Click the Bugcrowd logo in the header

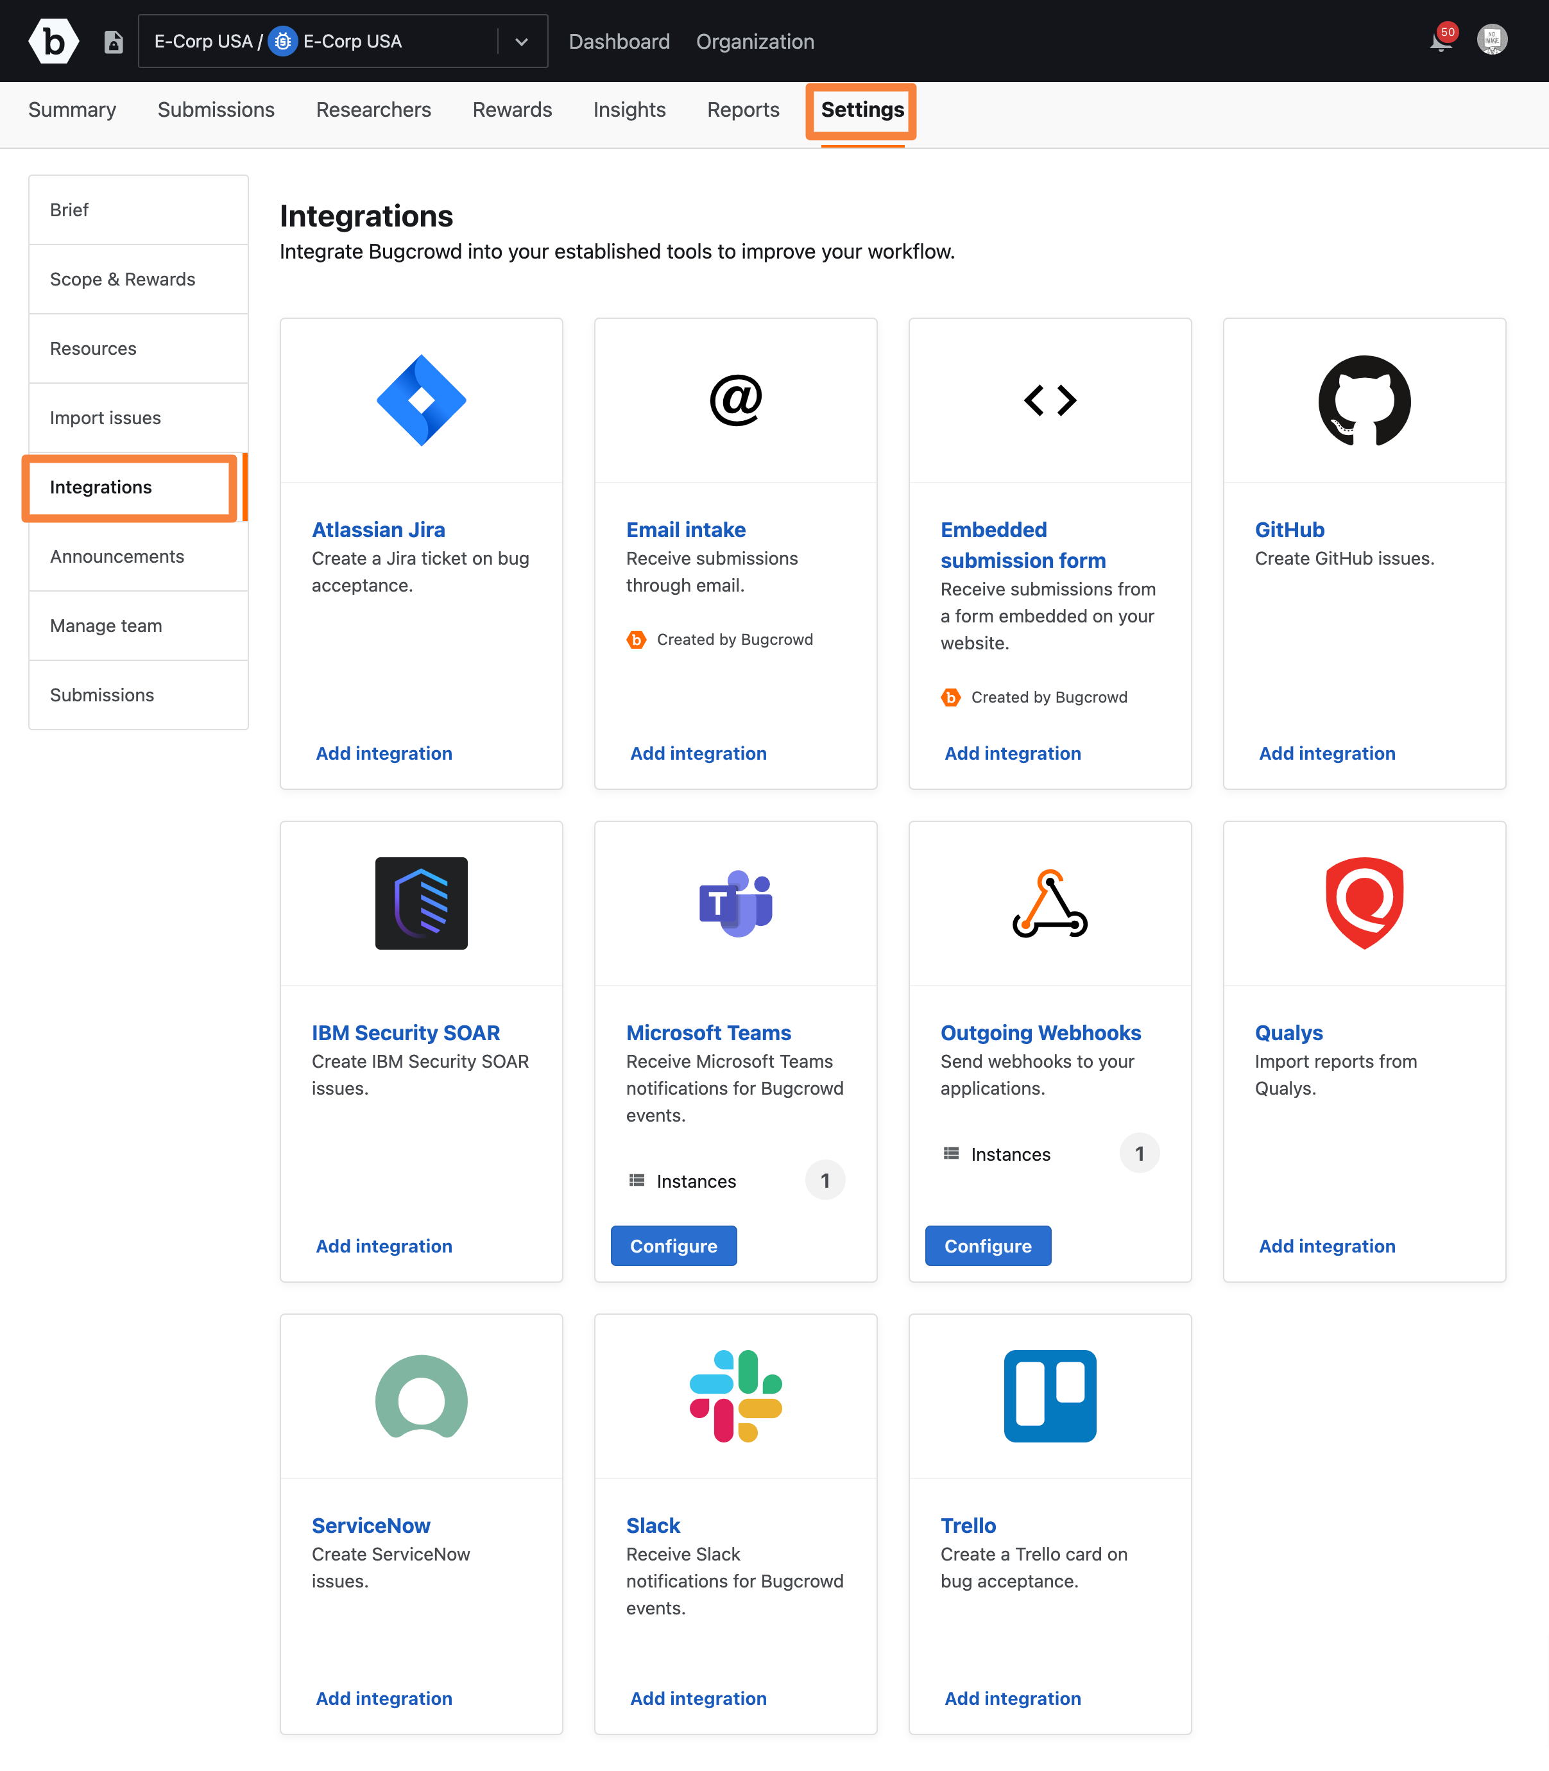point(54,40)
